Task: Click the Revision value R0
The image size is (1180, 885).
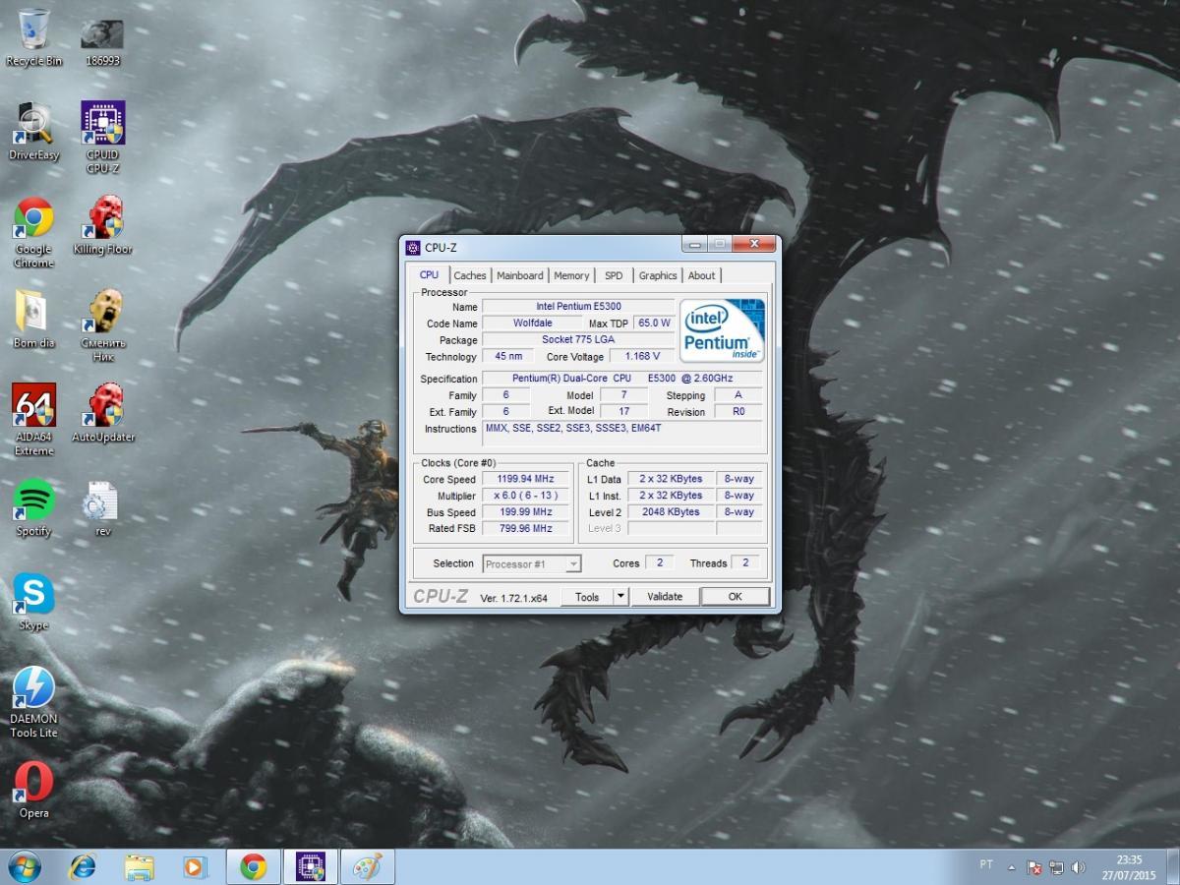Action: click(738, 412)
